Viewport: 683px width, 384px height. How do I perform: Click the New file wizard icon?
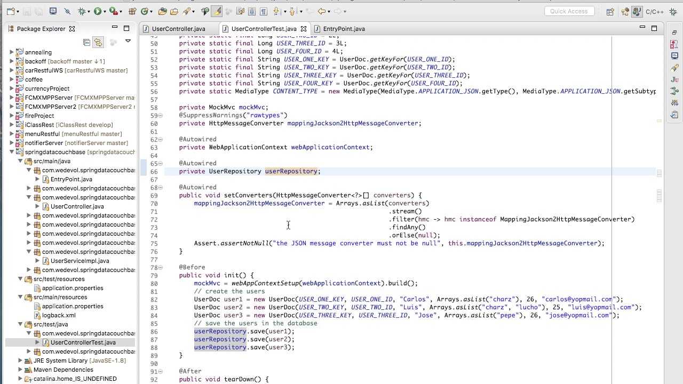tap(10, 11)
